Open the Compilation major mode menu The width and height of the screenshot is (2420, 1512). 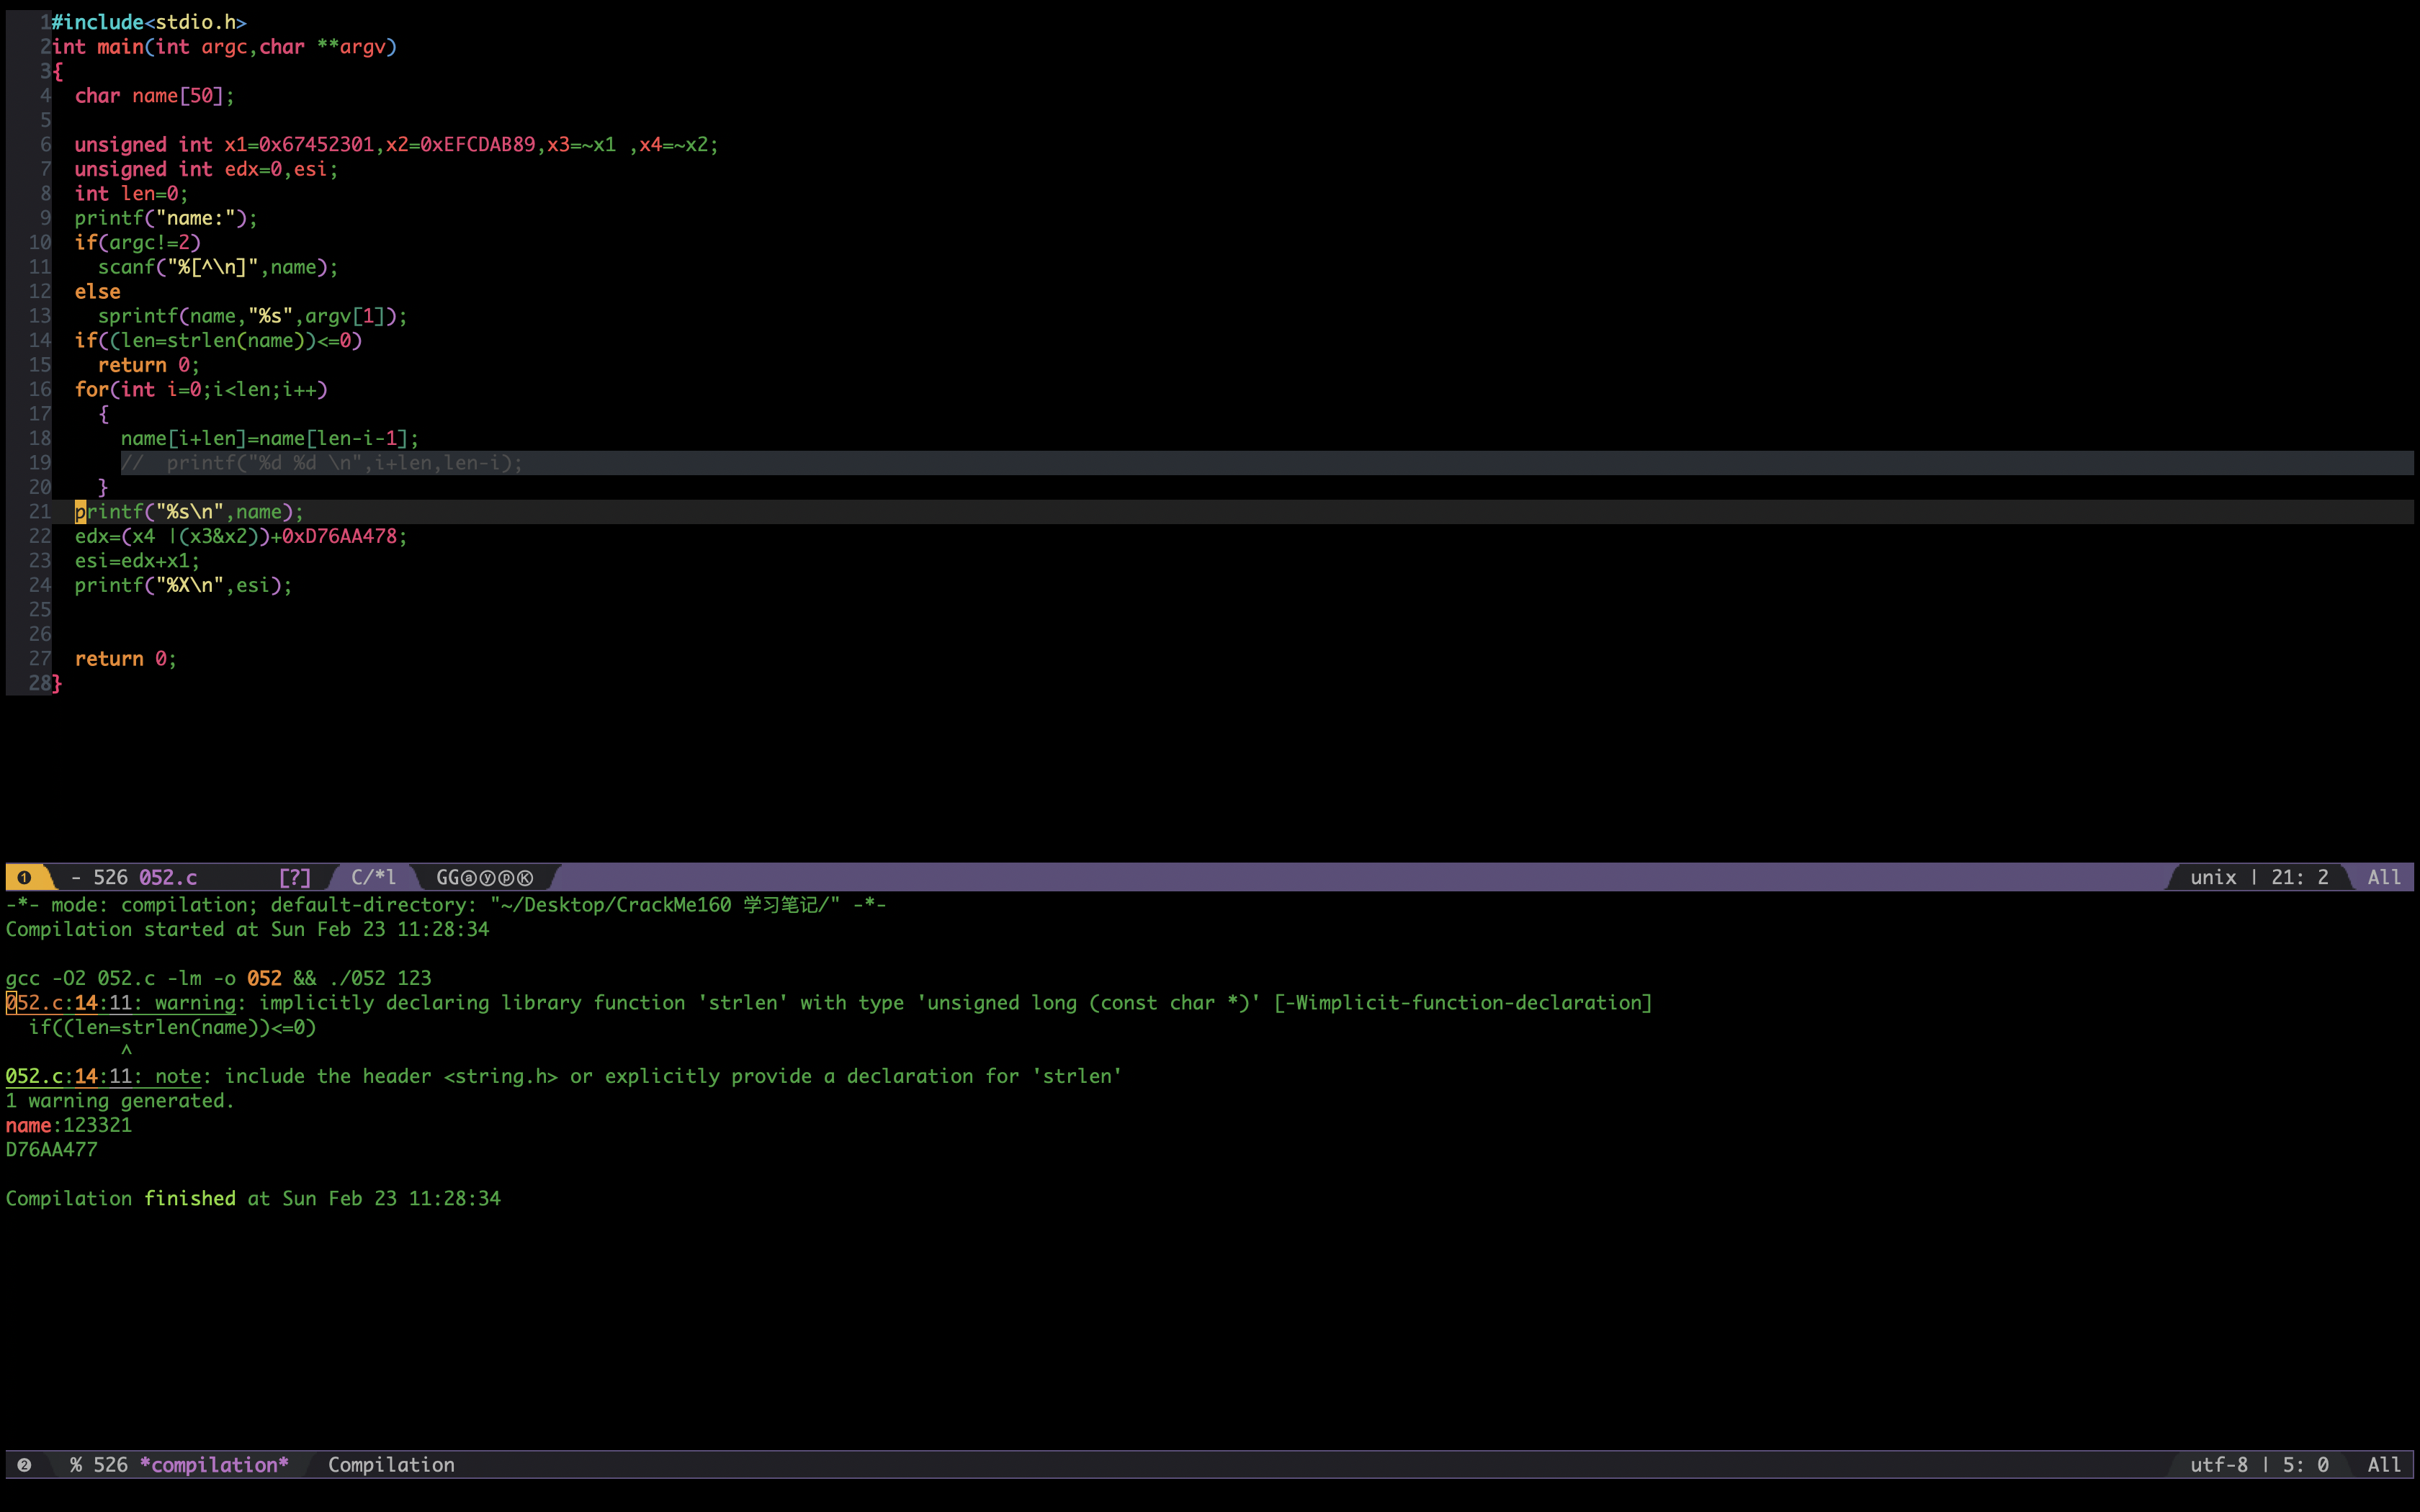tap(391, 1464)
